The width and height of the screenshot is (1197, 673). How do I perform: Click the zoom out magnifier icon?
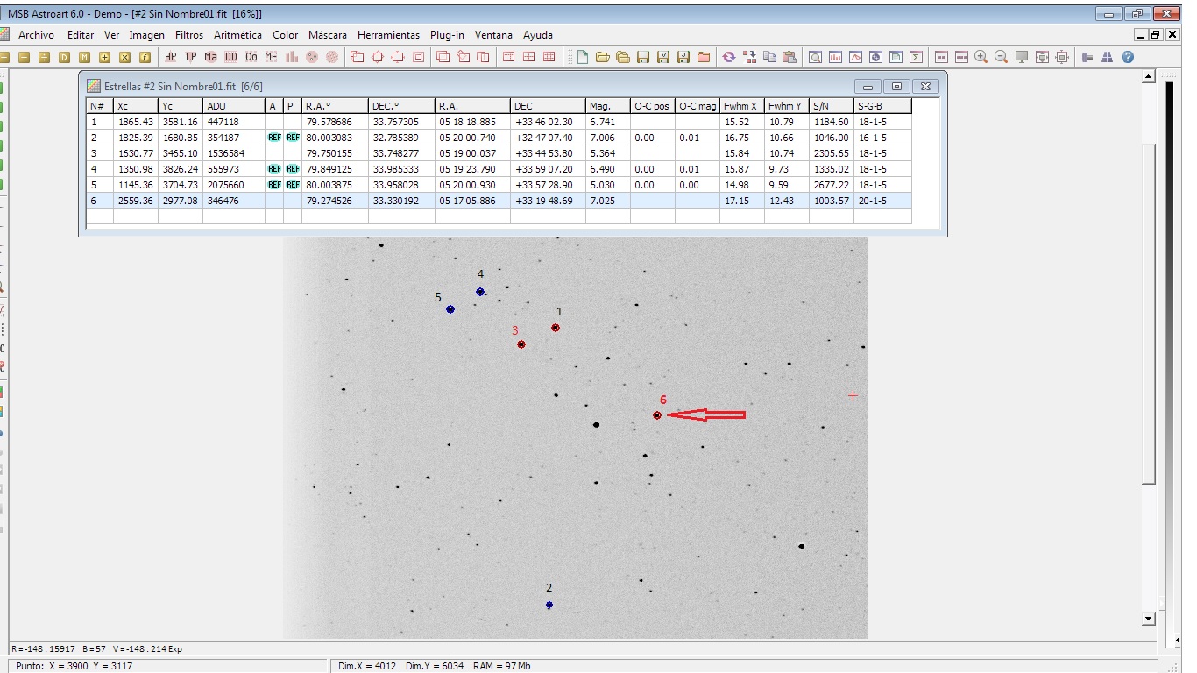click(x=1002, y=57)
